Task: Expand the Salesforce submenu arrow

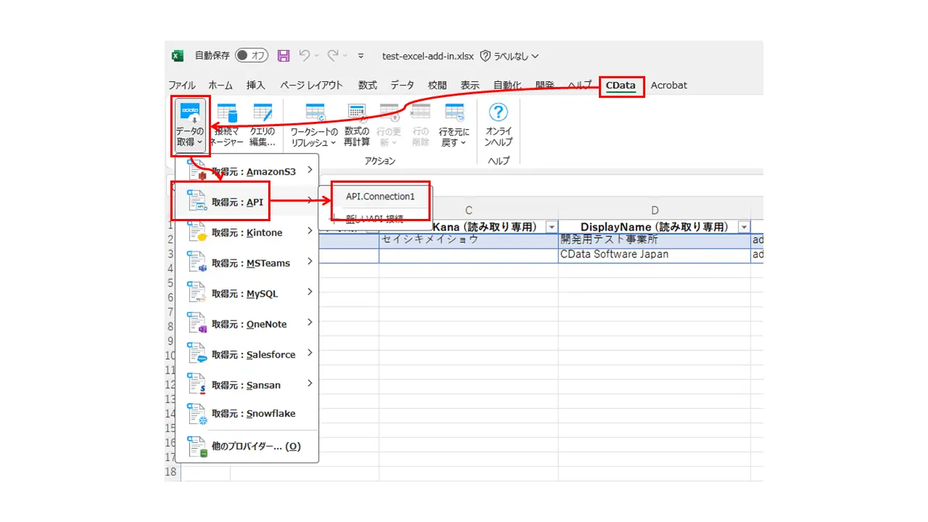Action: pyautogui.click(x=310, y=353)
